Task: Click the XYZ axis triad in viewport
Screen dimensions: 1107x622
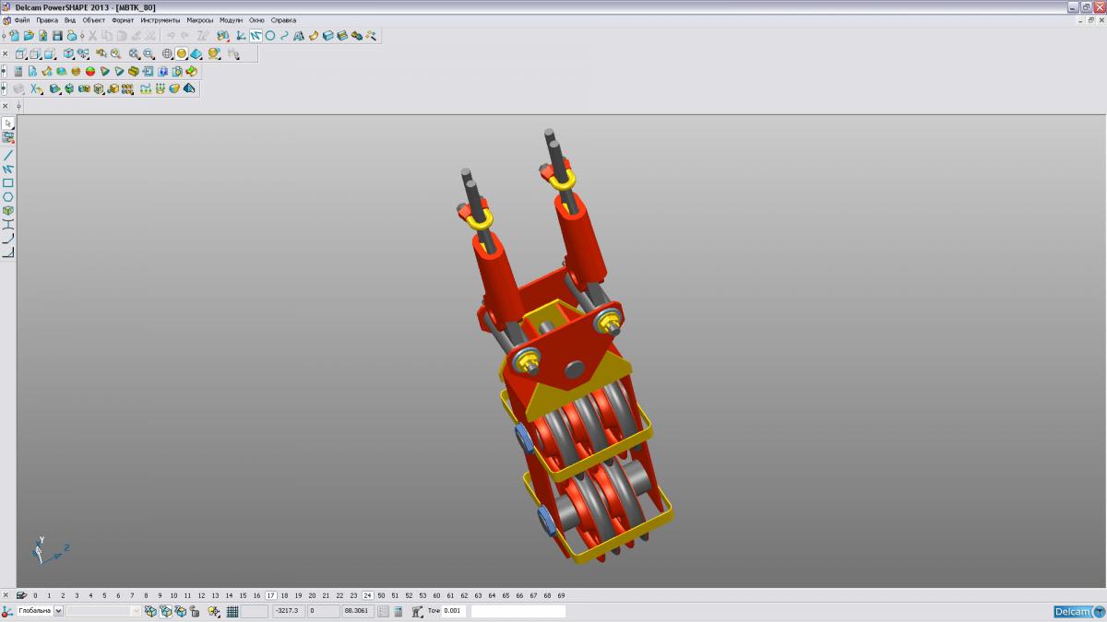Action: click(x=48, y=551)
